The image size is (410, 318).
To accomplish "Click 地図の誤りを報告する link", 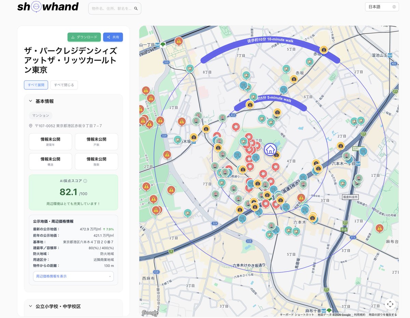I will 383,315.
